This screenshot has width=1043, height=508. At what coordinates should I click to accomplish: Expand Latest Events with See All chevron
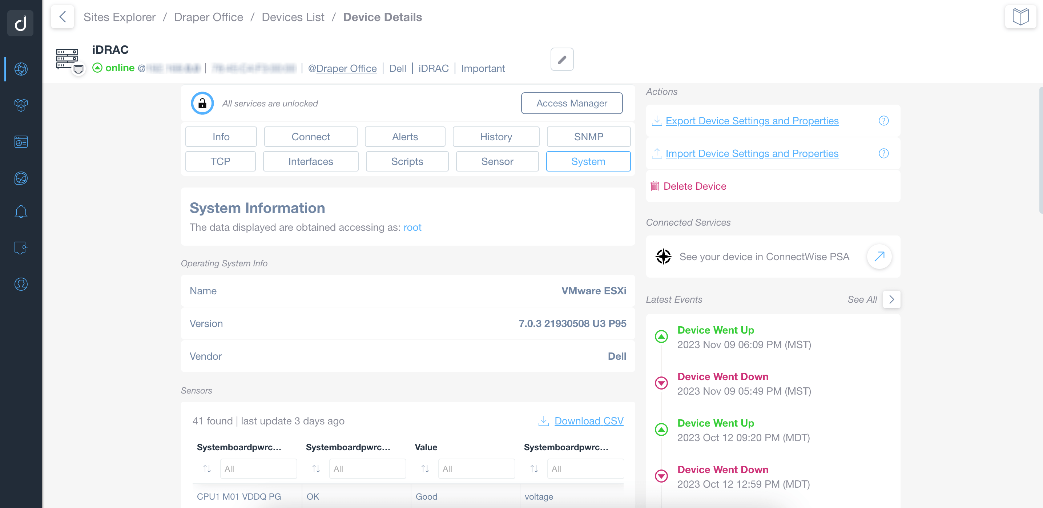(x=891, y=299)
